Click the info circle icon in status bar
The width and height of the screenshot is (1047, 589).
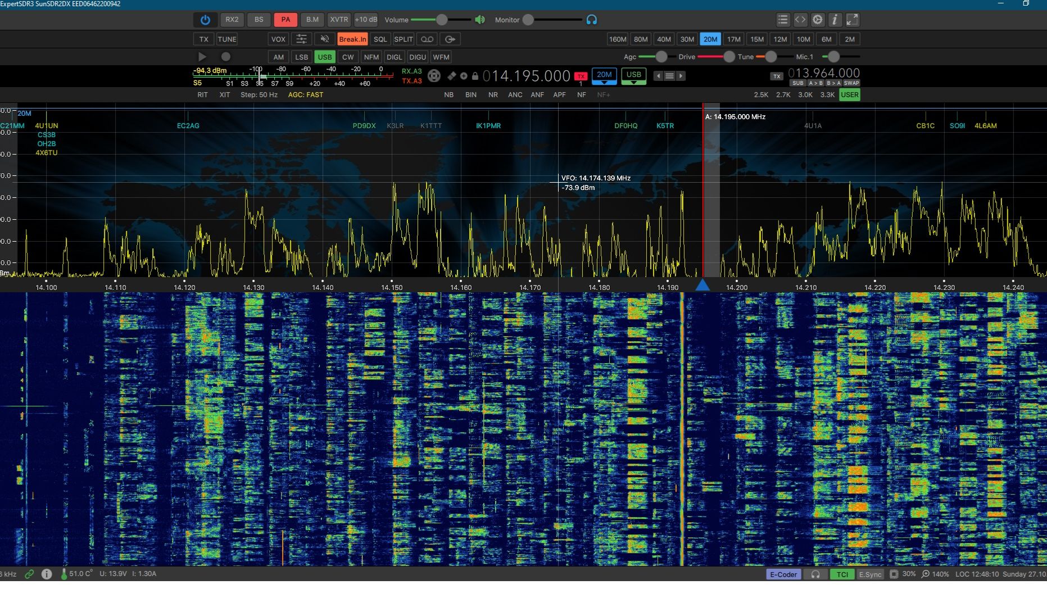tap(47, 574)
